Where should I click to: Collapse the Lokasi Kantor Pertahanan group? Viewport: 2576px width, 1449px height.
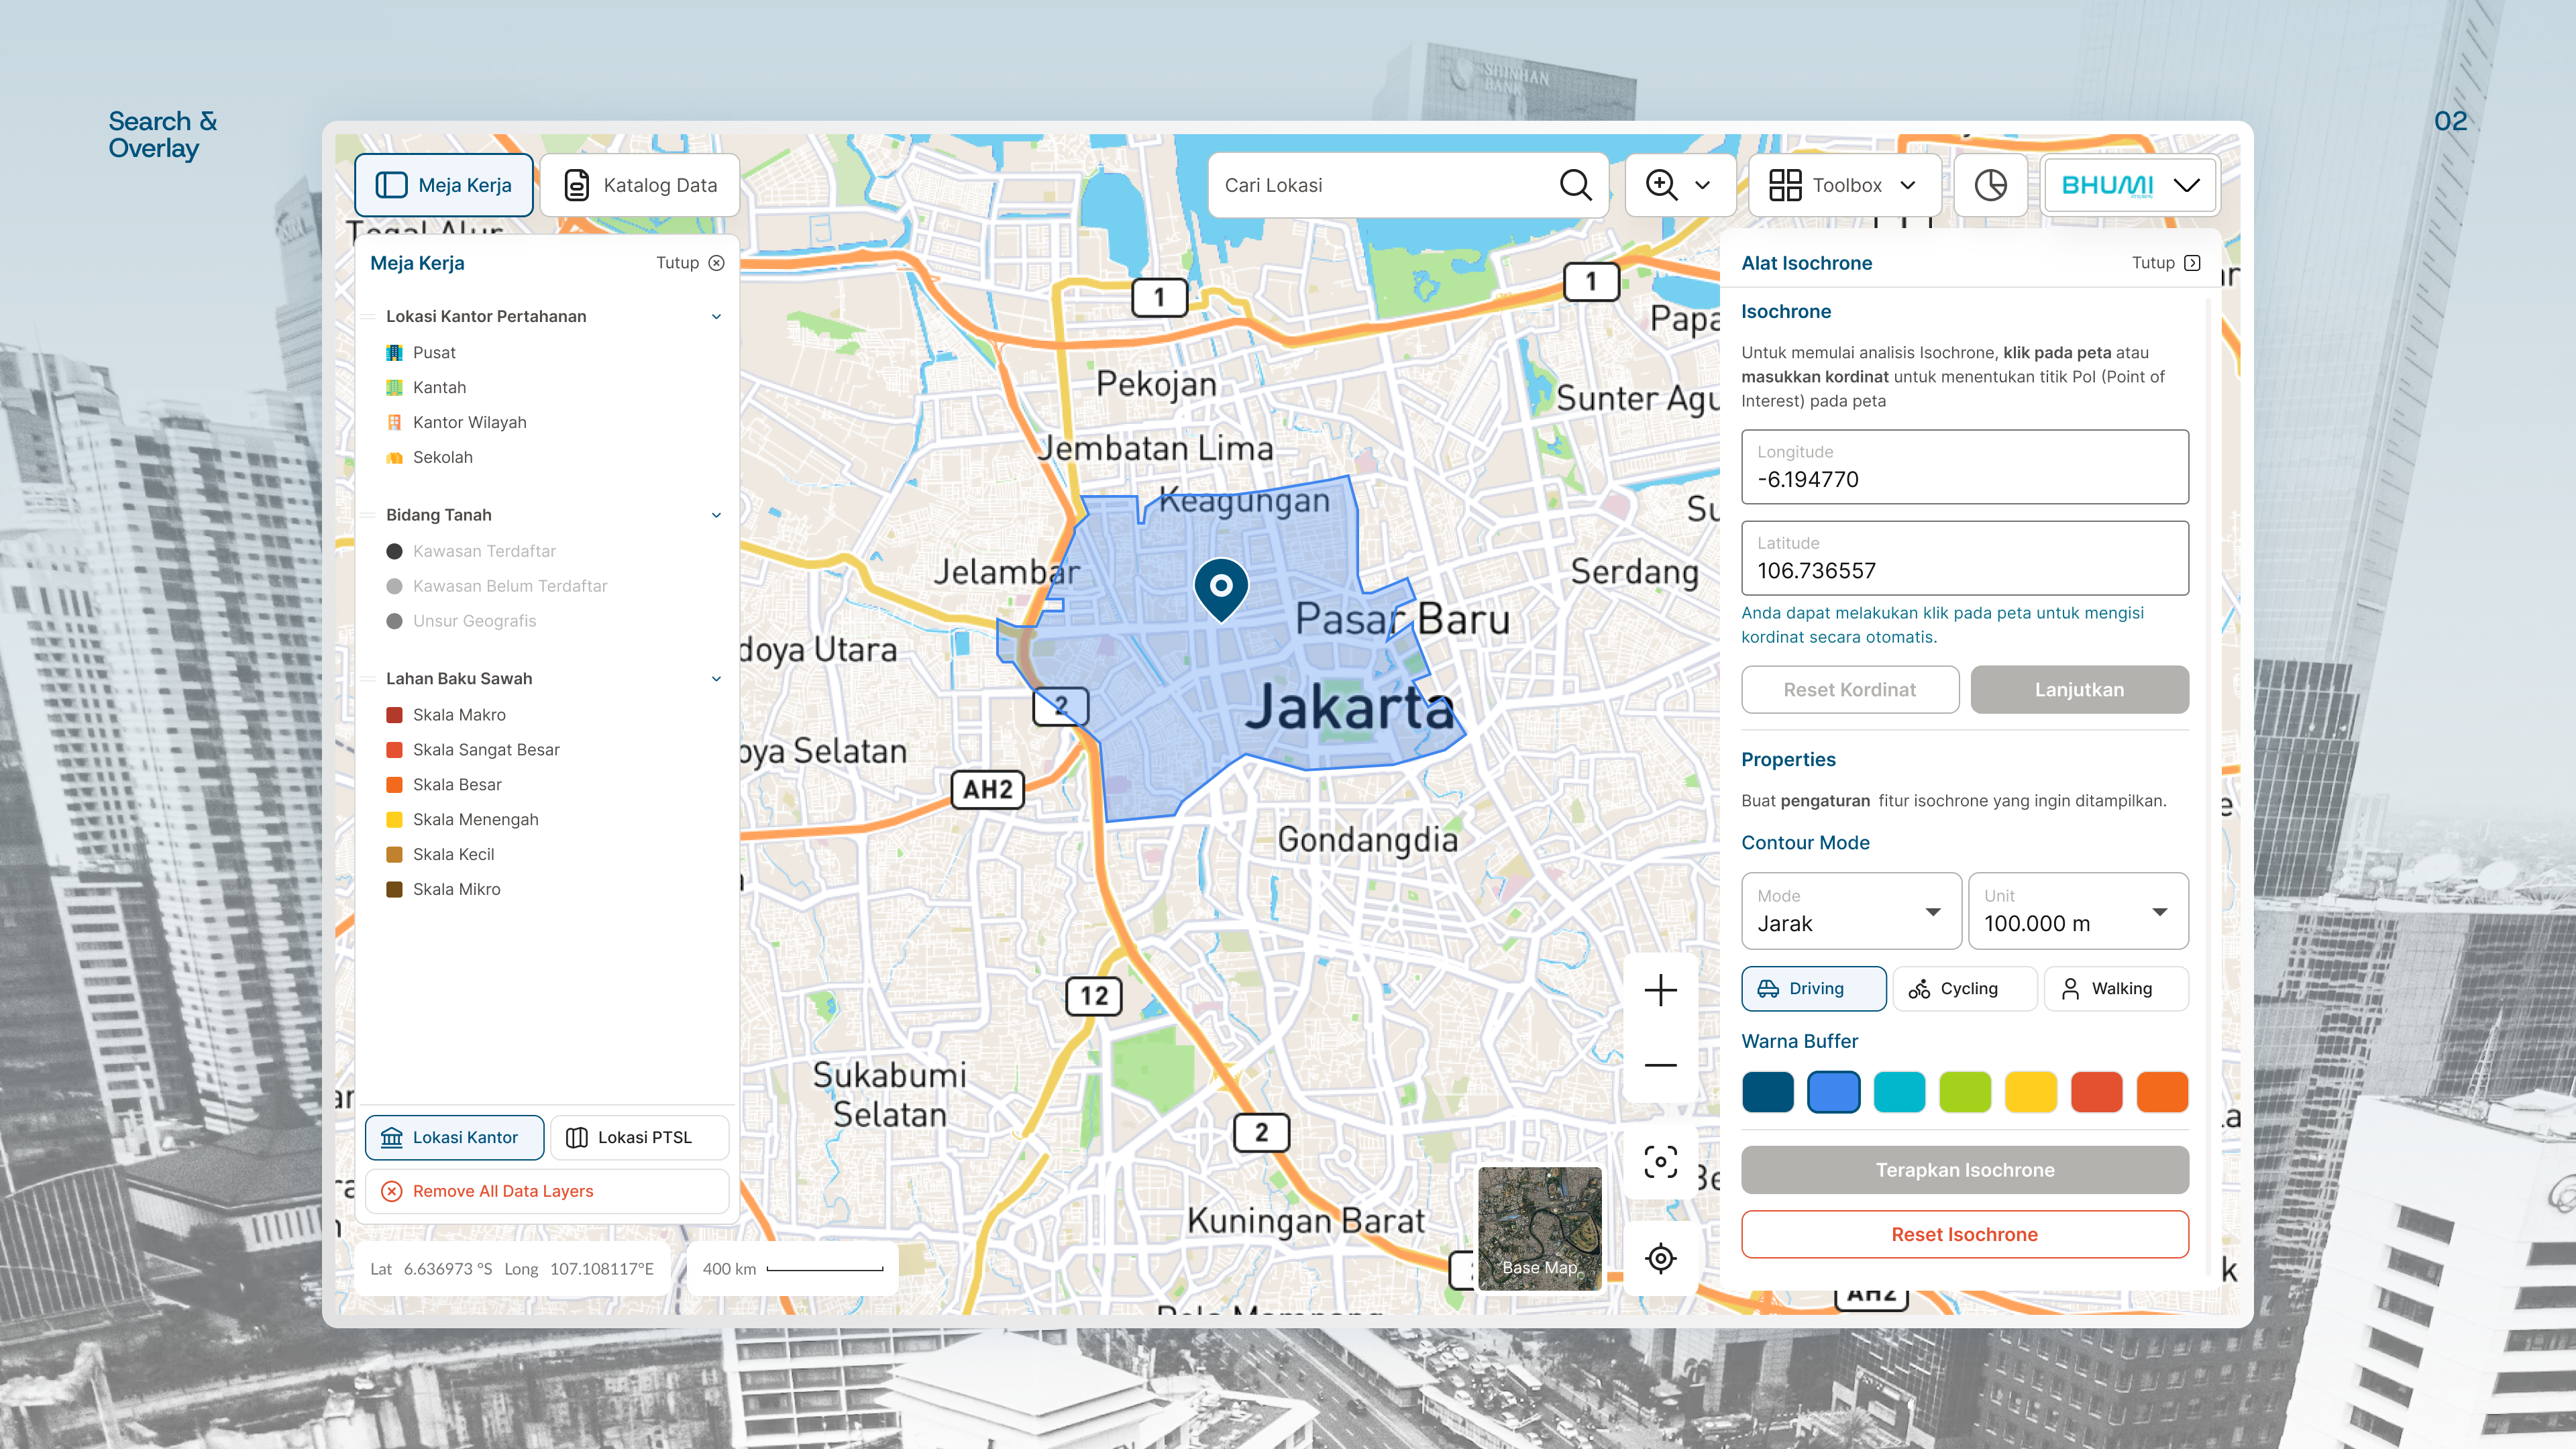click(x=716, y=317)
